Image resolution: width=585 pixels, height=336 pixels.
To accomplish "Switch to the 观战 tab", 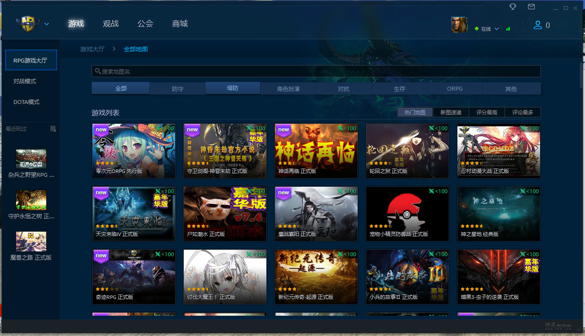I will pos(111,24).
